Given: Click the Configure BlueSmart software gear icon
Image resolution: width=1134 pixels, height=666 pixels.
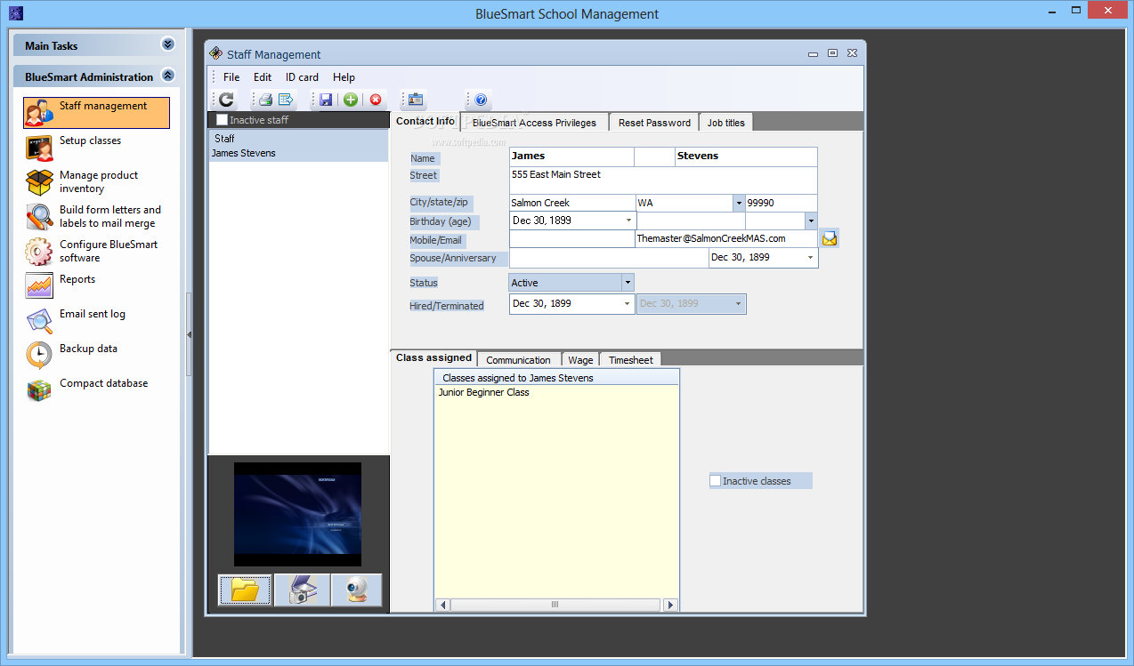Looking at the screenshot, I should (x=39, y=252).
